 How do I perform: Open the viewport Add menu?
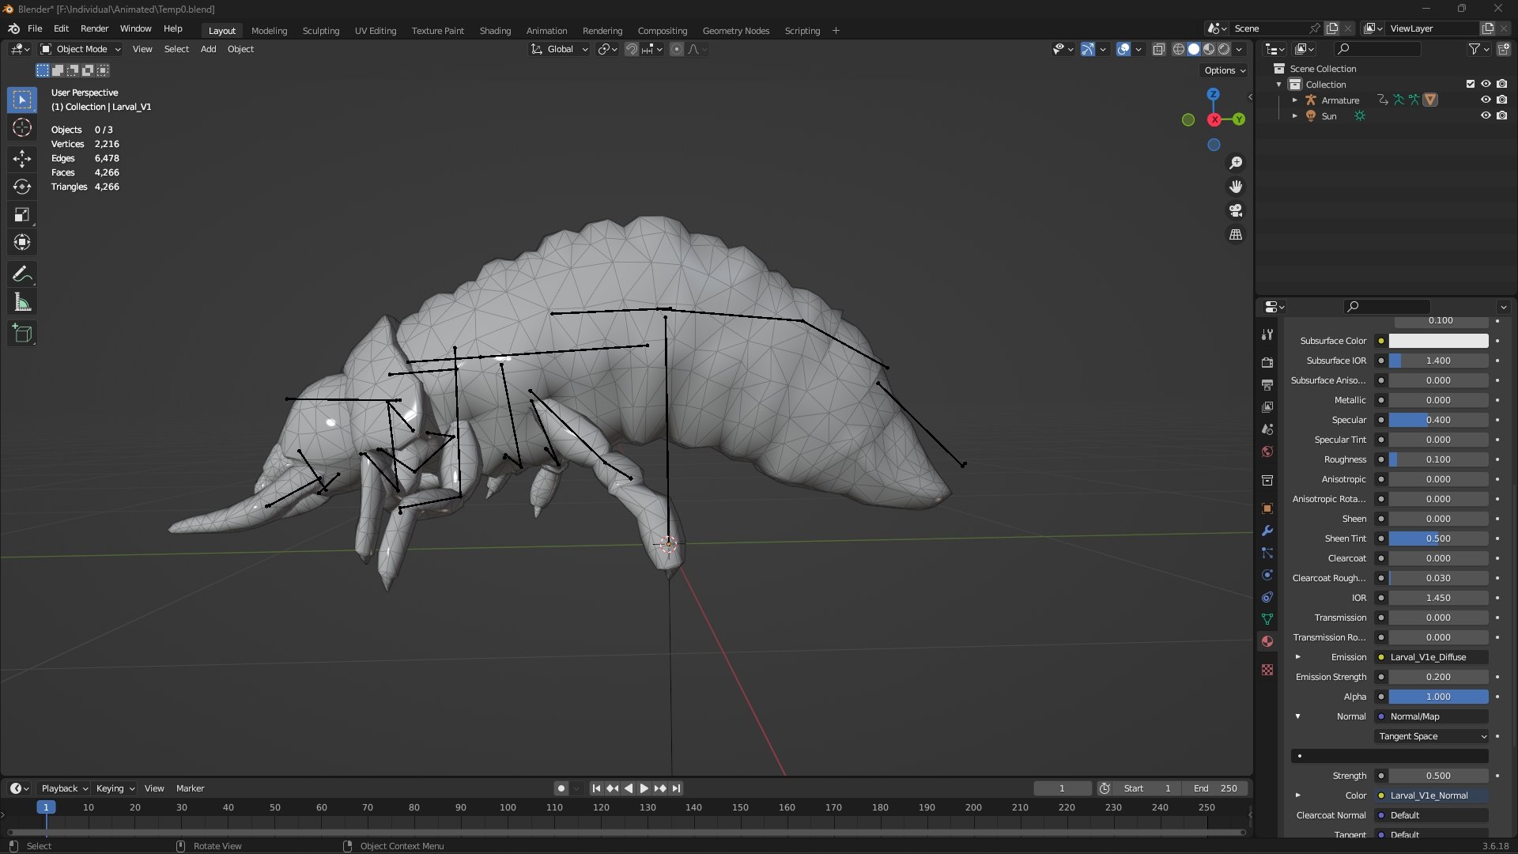(208, 49)
